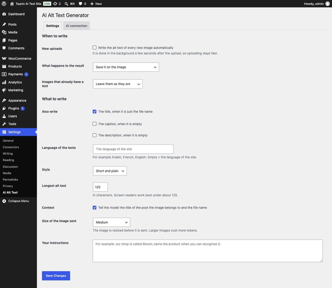Screen dimensions: 332x288
Task: Select the Settings tab
Action: pyautogui.click(x=53, y=26)
